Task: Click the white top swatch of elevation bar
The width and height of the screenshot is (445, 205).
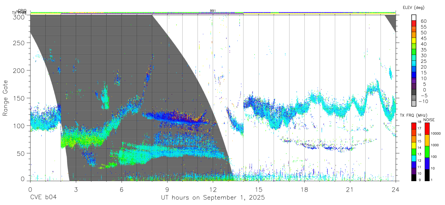Action: (x=414, y=17)
